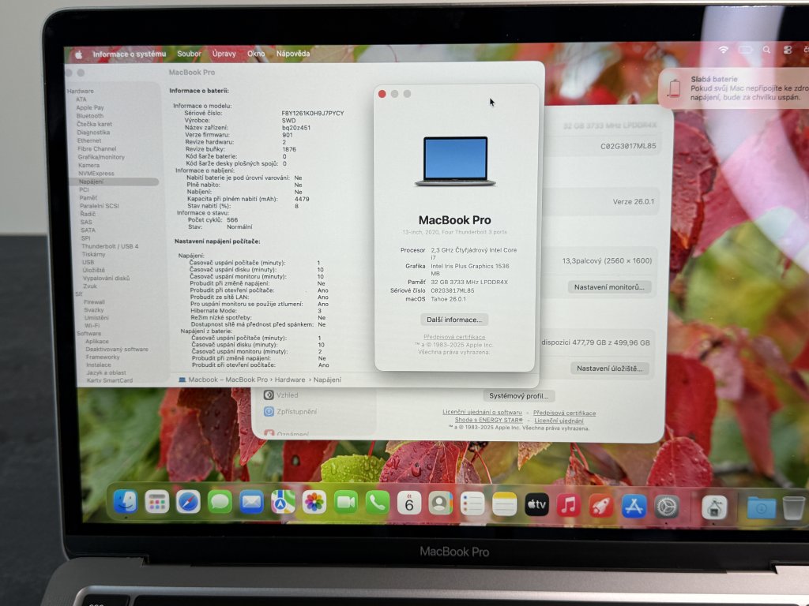This screenshot has height=606, width=809.
Task: Open Finder from the dock
Action: pos(125,502)
